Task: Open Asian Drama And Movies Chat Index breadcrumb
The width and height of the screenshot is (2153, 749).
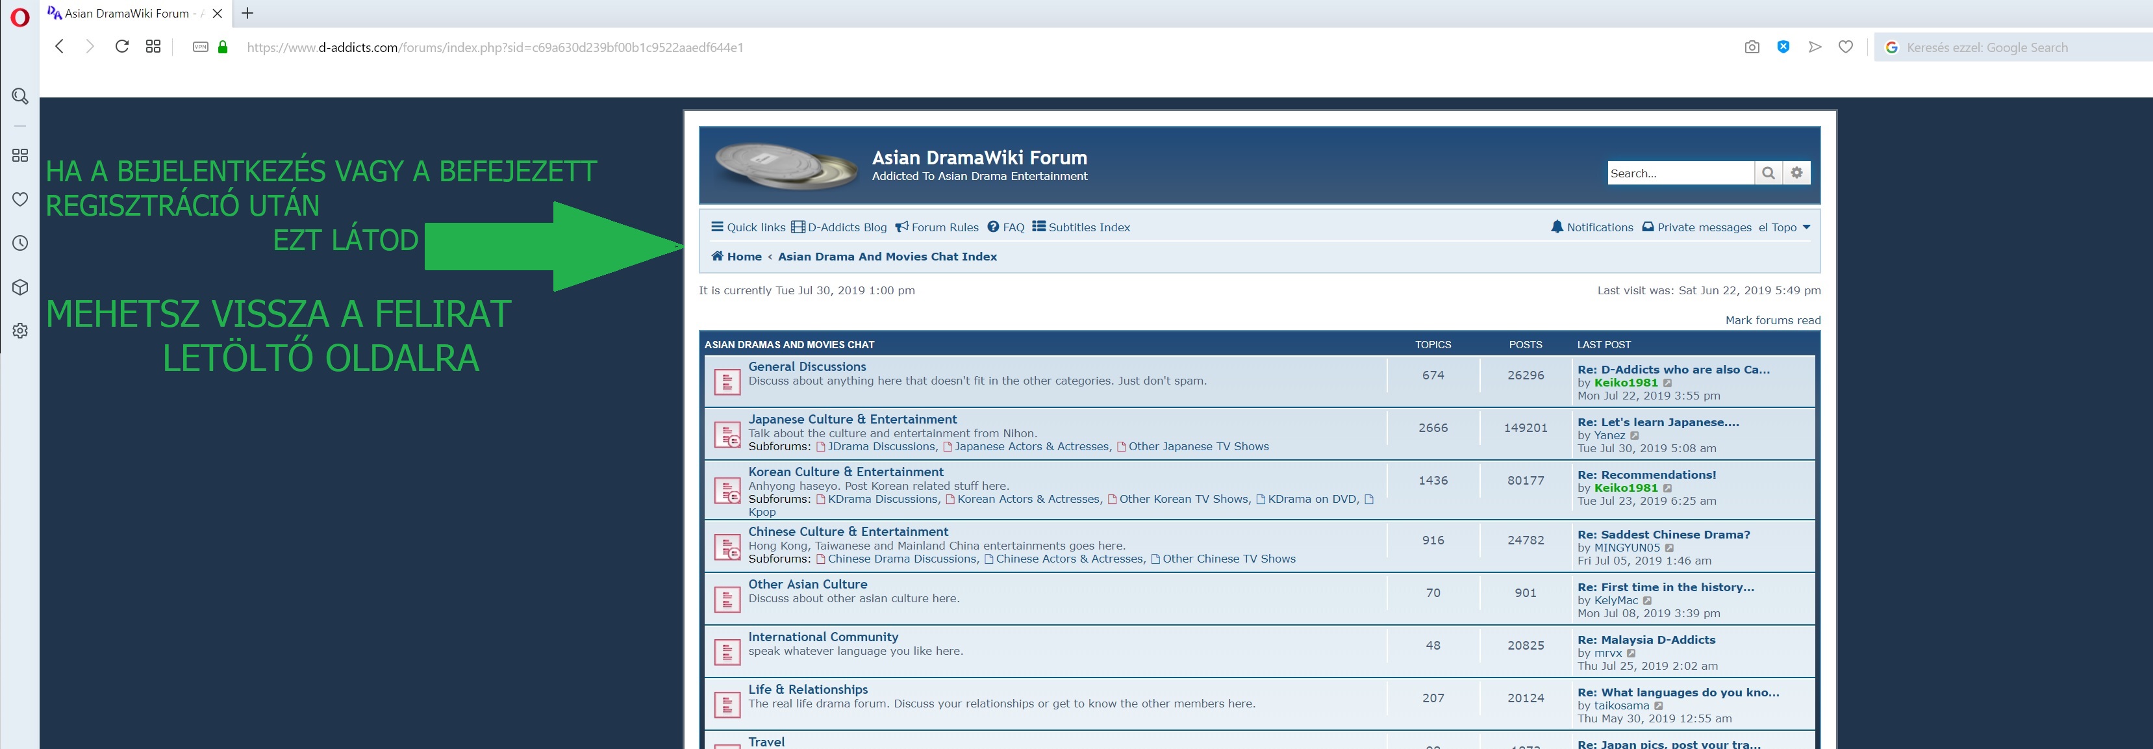Action: (888, 257)
